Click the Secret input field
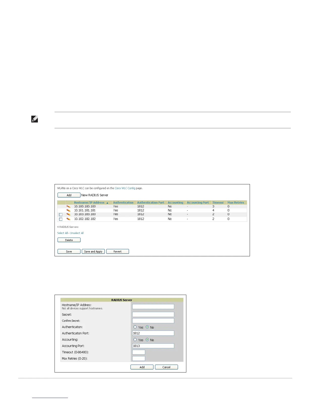 tap(153, 314)
